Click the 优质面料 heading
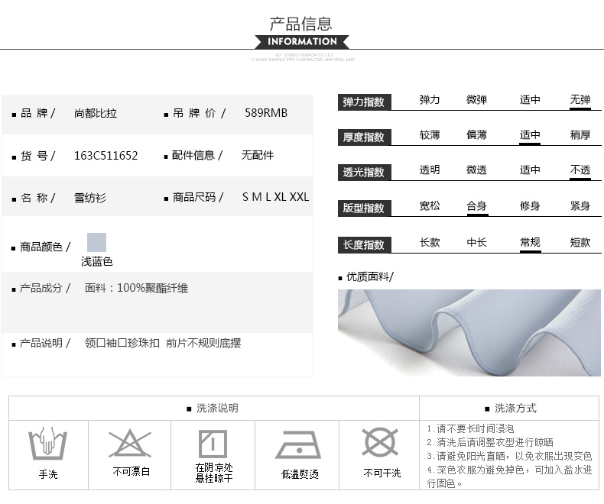The width and height of the screenshot is (604, 504). click(369, 276)
